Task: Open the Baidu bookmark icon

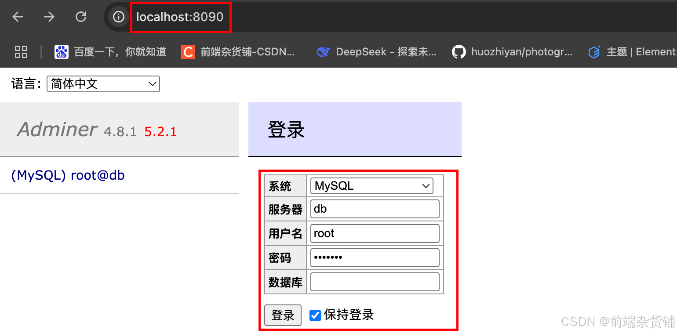Action: 61,52
